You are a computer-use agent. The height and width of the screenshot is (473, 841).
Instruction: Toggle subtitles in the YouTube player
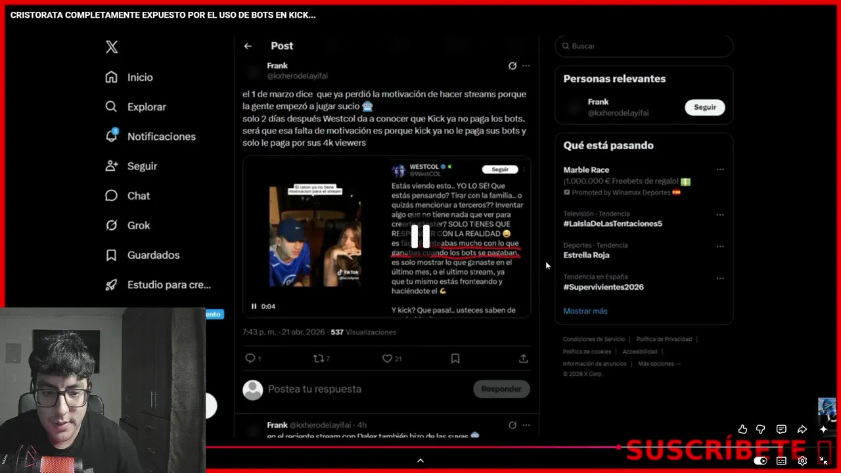click(781, 461)
